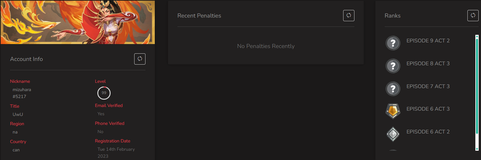The height and width of the screenshot is (160, 481).
Task: Click the nickname mizuhara #5217
Action: tap(22, 93)
